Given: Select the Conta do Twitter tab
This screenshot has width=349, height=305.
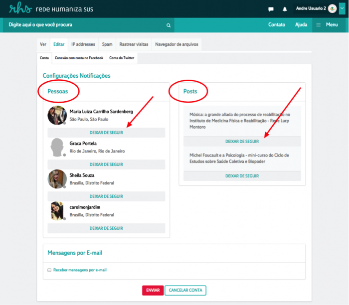Looking at the screenshot, I should [122, 58].
